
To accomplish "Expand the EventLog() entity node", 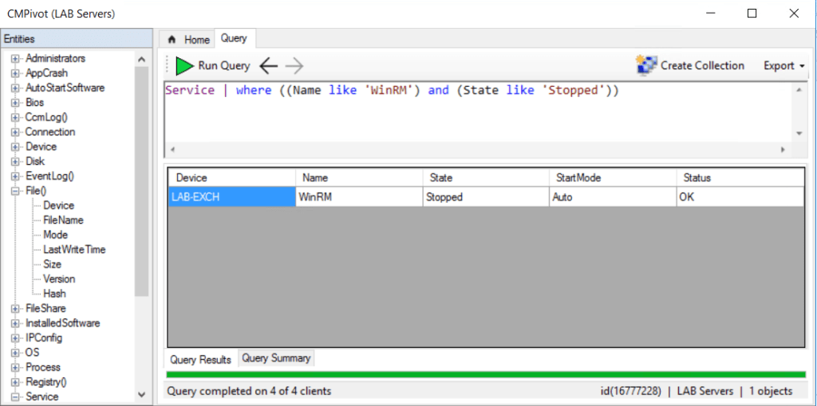I will [15, 176].
